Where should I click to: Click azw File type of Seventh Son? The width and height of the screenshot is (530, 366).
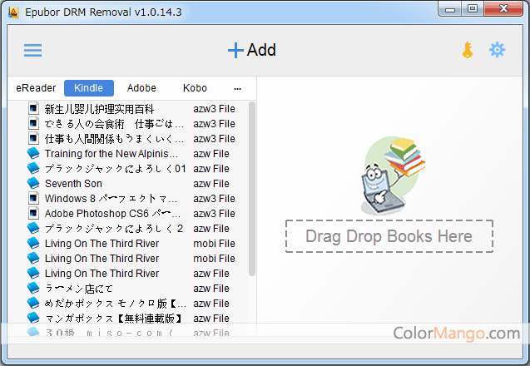pos(211,184)
